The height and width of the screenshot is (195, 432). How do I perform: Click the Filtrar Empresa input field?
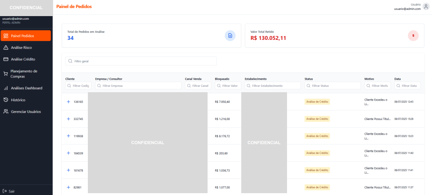[x=138, y=86]
